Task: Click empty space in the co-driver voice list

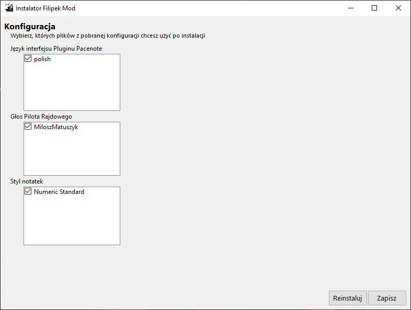Action: (x=72, y=154)
